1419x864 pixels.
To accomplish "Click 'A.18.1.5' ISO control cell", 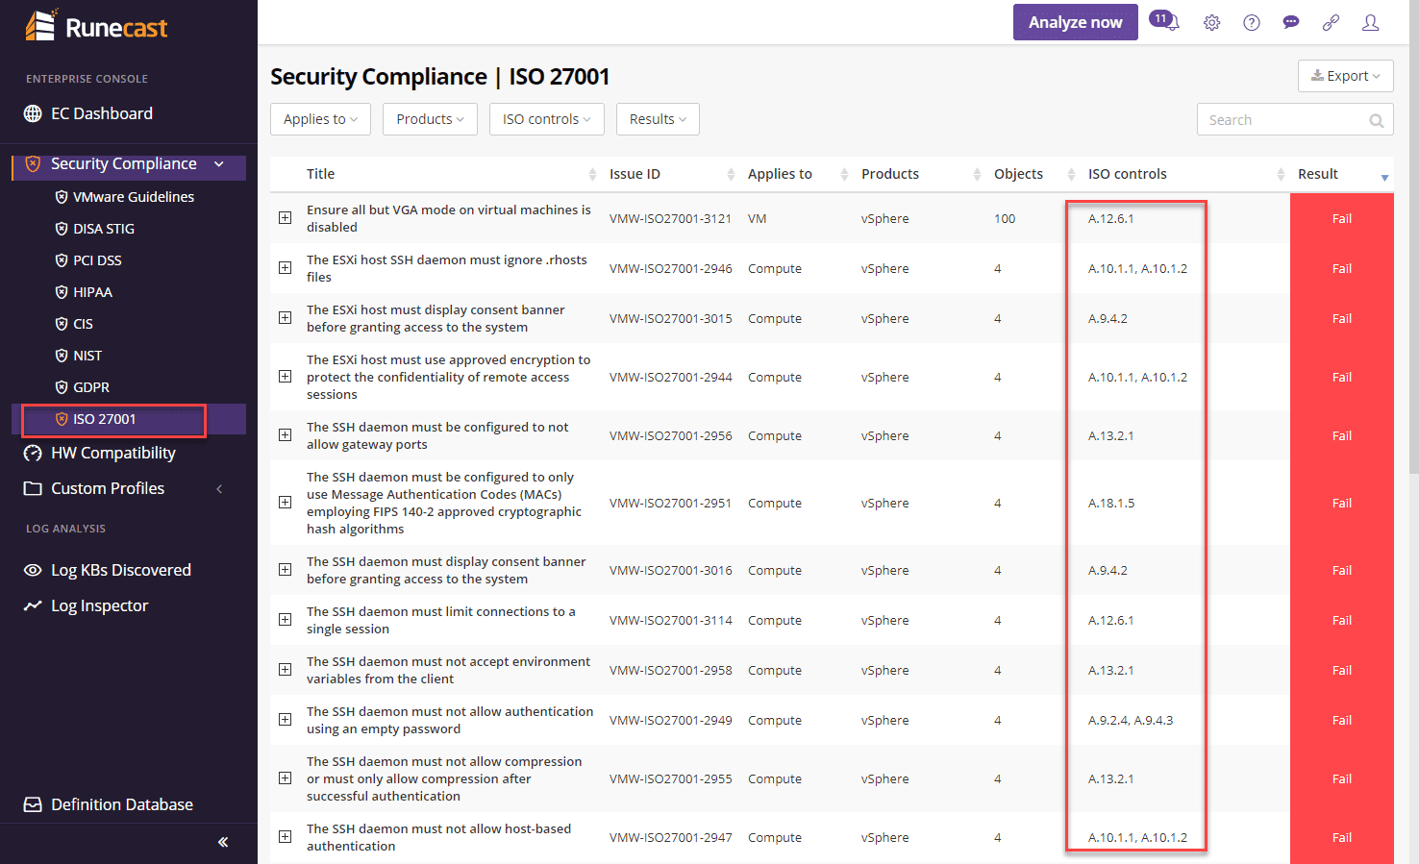I will [x=1111, y=503].
